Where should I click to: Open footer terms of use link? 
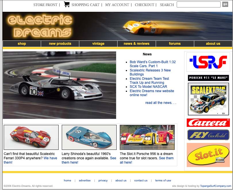[163, 181]
